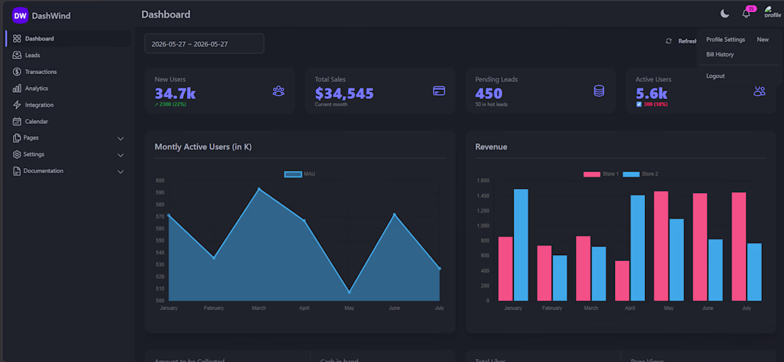The height and width of the screenshot is (362, 784).
Task: Click the Integration lightning bolt icon
Action: tap(17, 105)
